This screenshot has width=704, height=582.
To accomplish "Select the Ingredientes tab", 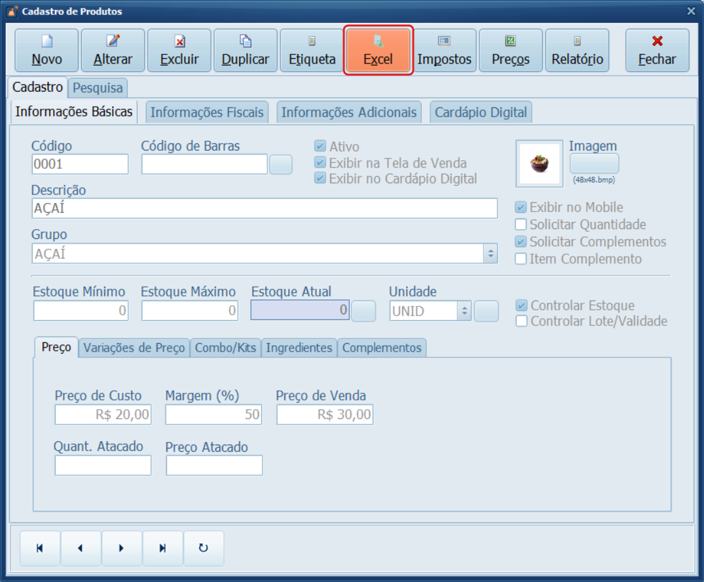I will 299,348.
